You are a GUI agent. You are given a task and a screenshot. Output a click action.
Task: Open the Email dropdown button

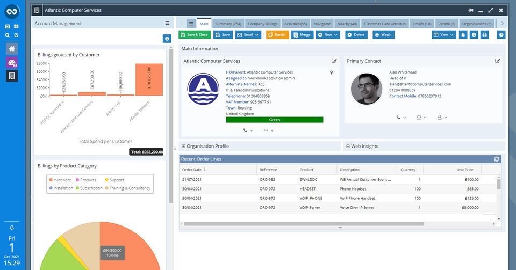point(248,34)
